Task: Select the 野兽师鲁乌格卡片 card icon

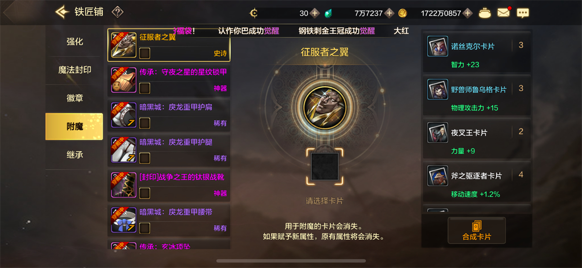Action: (x=437, y=90)
